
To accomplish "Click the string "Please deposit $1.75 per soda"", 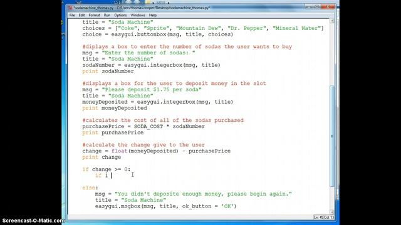I will 152,89.
